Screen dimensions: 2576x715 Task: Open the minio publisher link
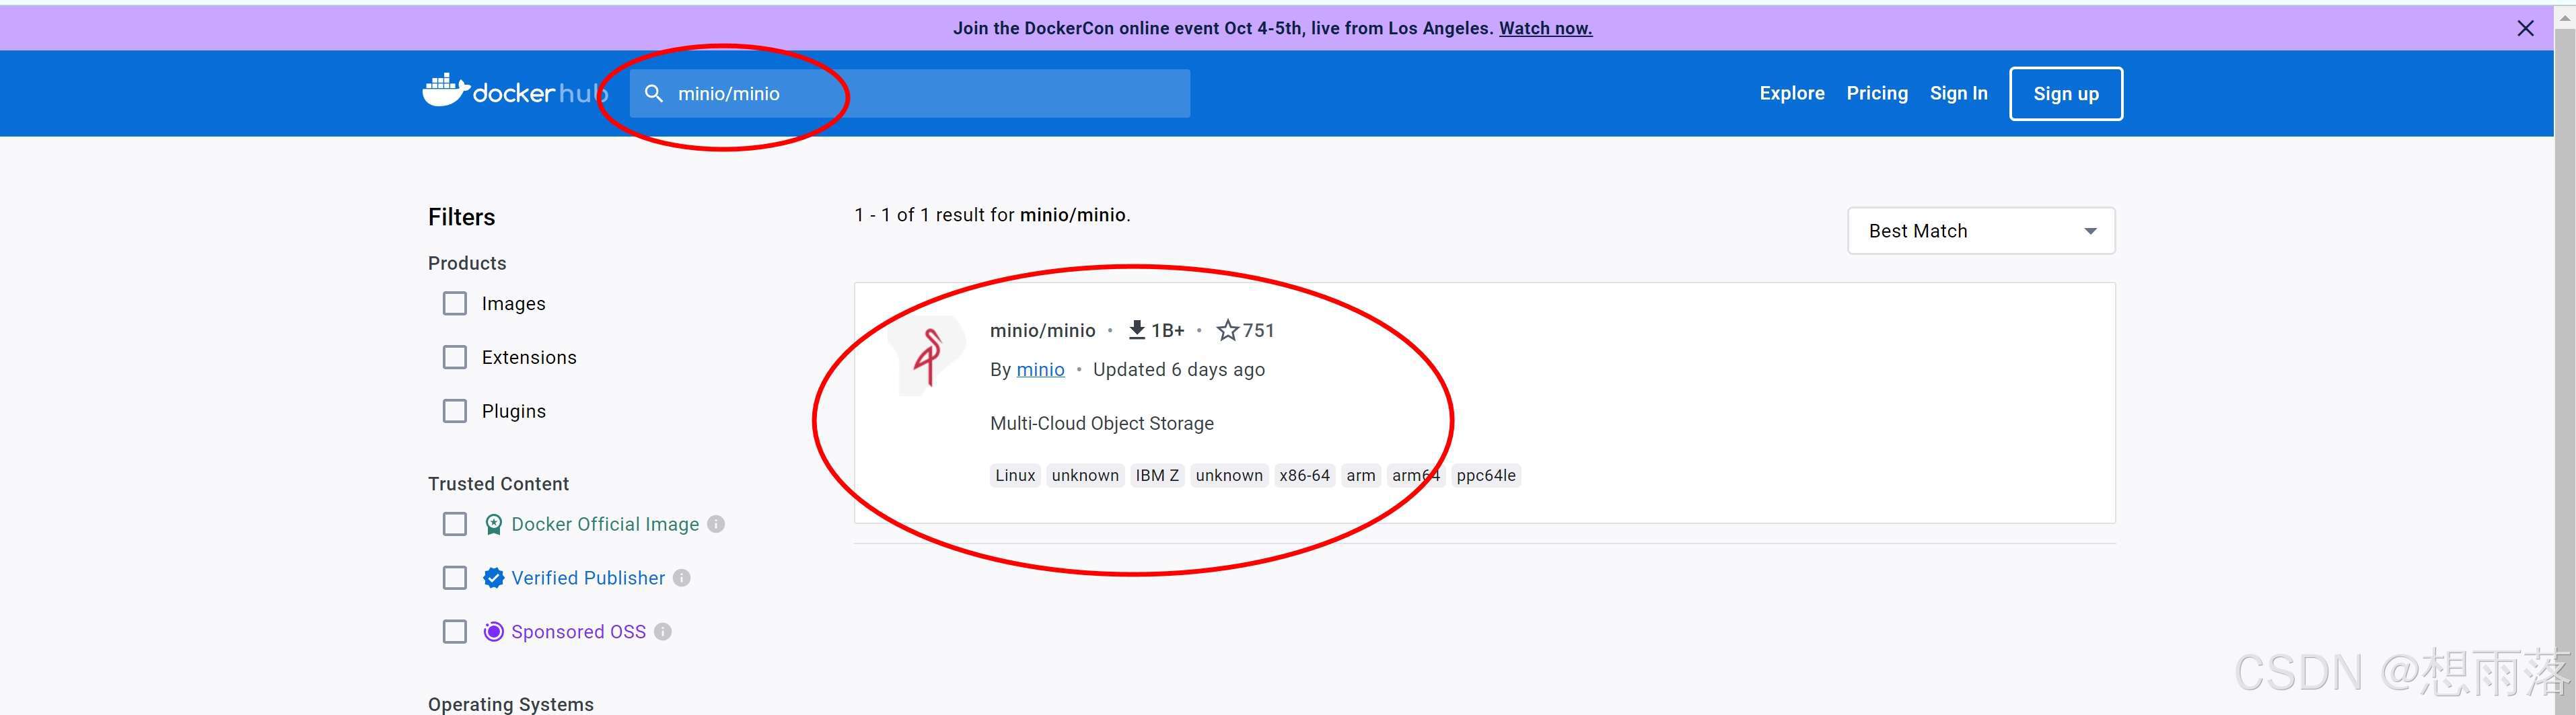tap(1040, 370)
